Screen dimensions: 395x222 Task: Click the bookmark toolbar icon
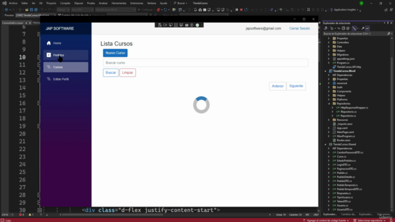click(309, 10)
